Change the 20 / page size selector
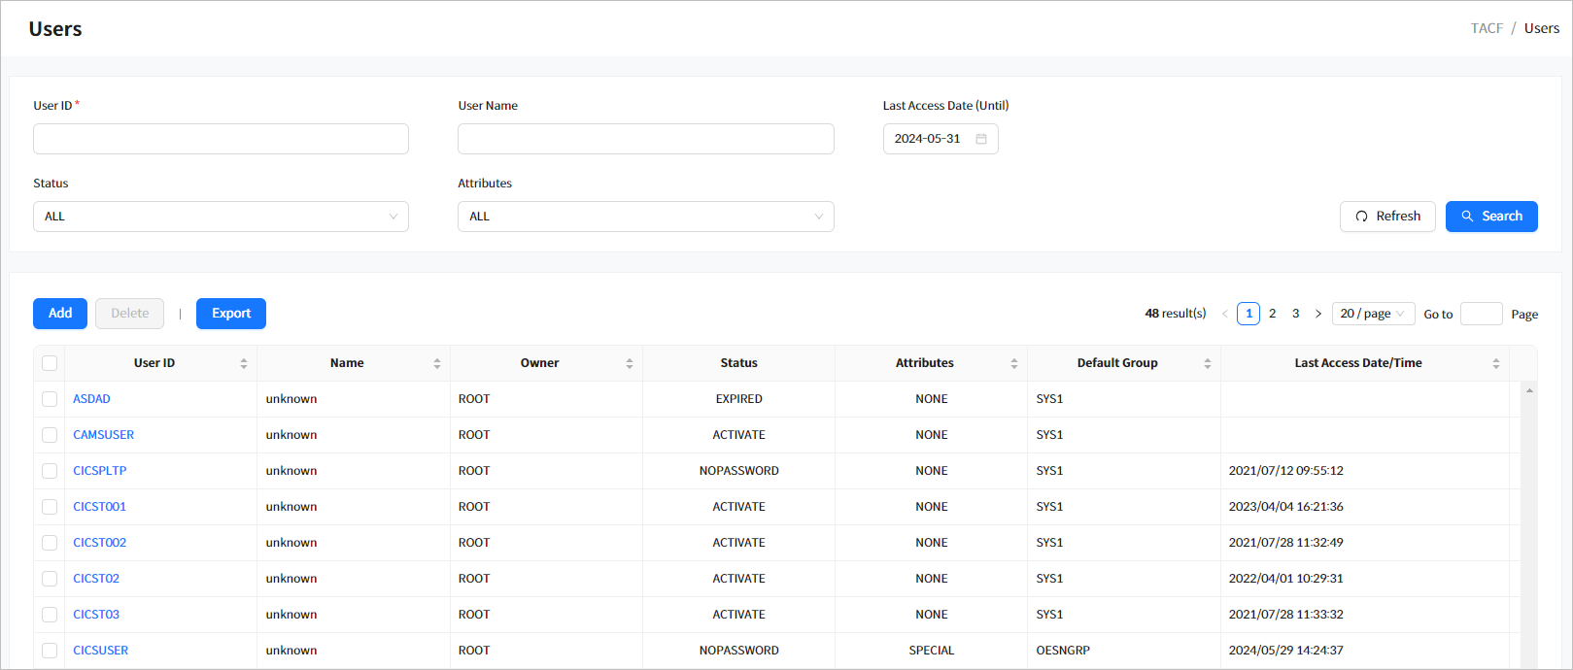 click(1372, 314)
